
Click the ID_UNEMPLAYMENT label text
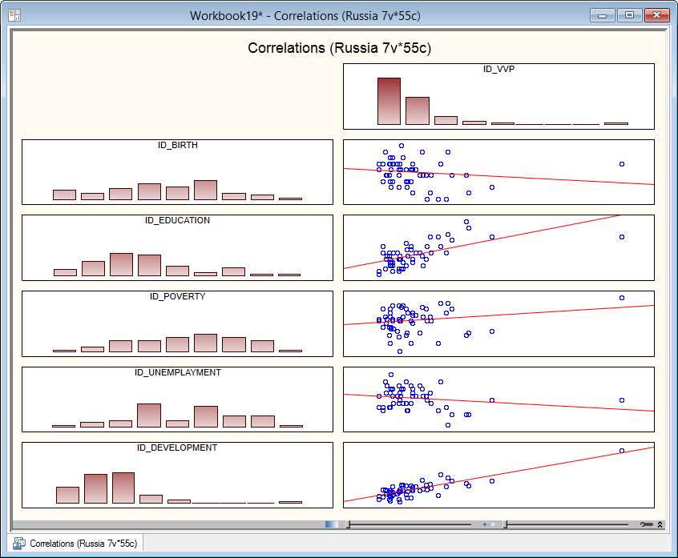click(177, 372)
